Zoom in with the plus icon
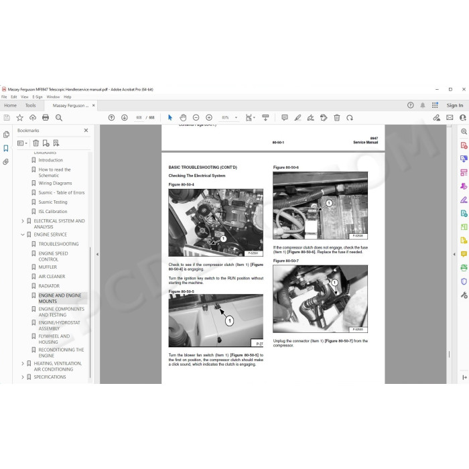This screenshot has width=469, height=469. coord(209,117)
